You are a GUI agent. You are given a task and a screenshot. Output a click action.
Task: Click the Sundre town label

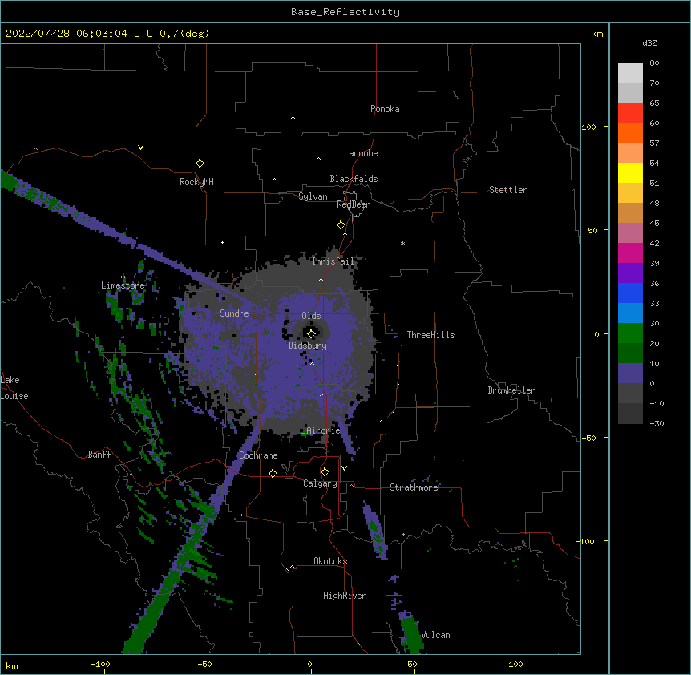[x=234, y=313]
